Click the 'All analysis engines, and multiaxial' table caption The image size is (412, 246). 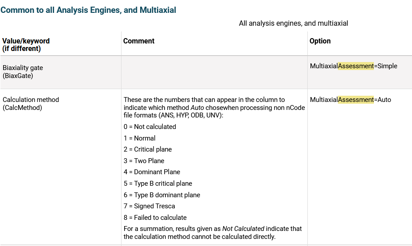click(293, 23)
